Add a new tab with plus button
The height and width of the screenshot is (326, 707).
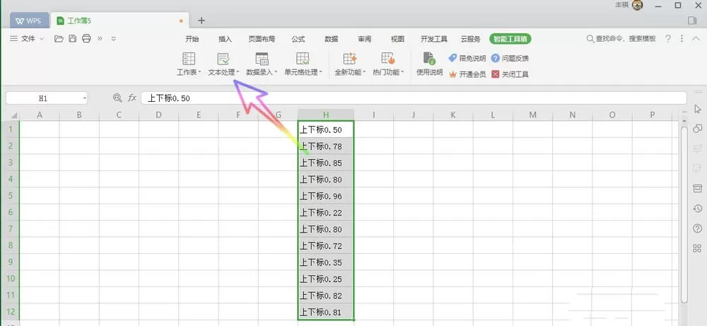point(201,21)
